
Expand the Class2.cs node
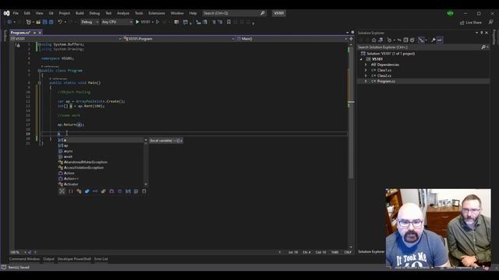(x=366, y=76)
